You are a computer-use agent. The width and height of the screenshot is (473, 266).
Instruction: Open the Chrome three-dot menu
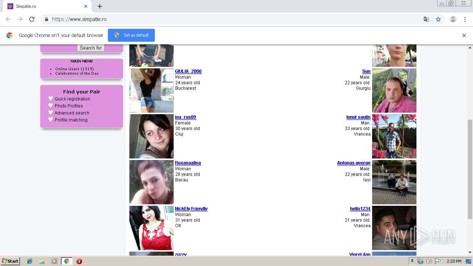(x=465, y=19)
